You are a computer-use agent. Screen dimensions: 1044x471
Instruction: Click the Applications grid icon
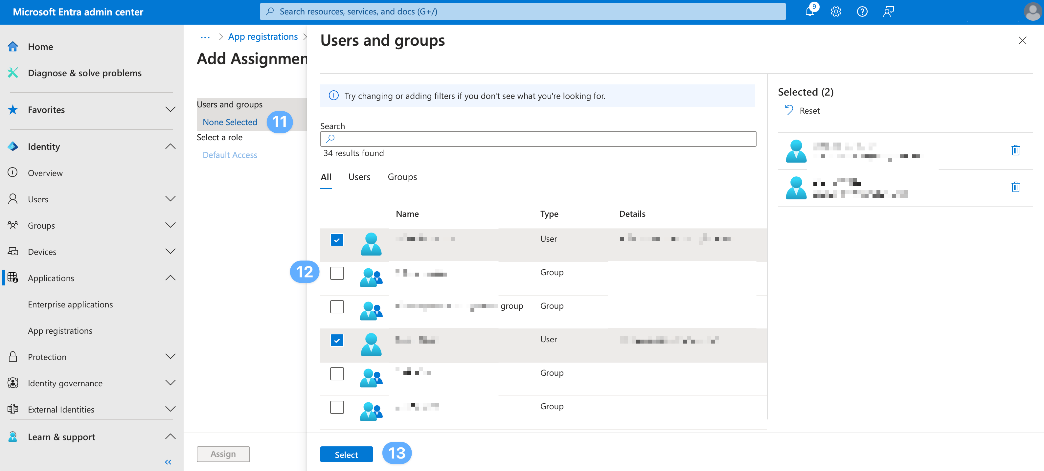click(x=12, y=278)
